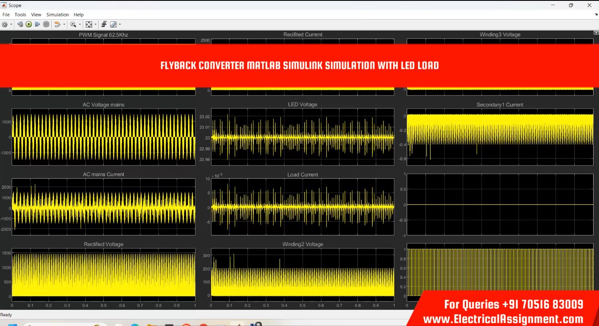Expand the Zoom tool dropdown arrow
Screen dimensions: 599x326
click(79, 25)
